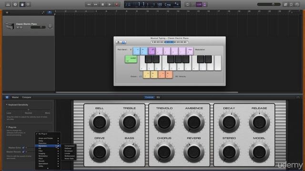
Task: Raise octave with the yellow plus key
Action: pos(154,75)
